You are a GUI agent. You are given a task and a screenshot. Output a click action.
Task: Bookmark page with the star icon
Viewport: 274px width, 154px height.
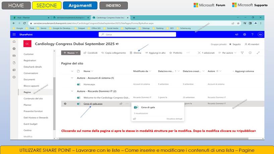238,23
